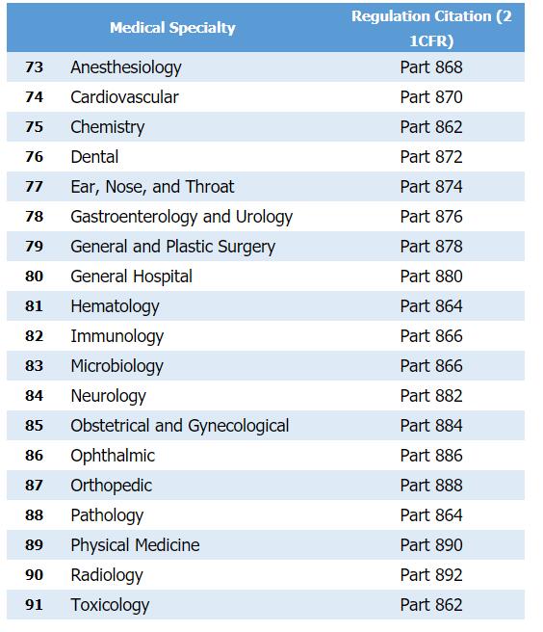Screen dimensions: 543x632
Task: Click the Regulation Citation column header
Action: pyautogui.click(x=431, y=28)
